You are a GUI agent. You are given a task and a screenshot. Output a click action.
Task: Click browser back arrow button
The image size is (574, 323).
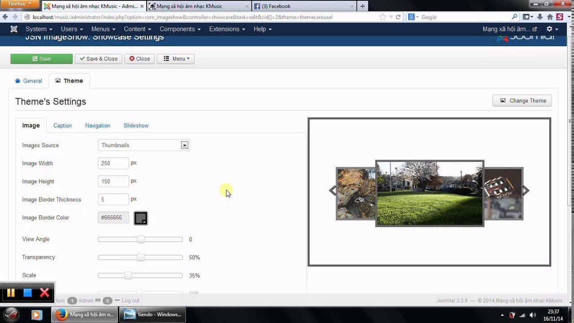click(x=5, y=17)
